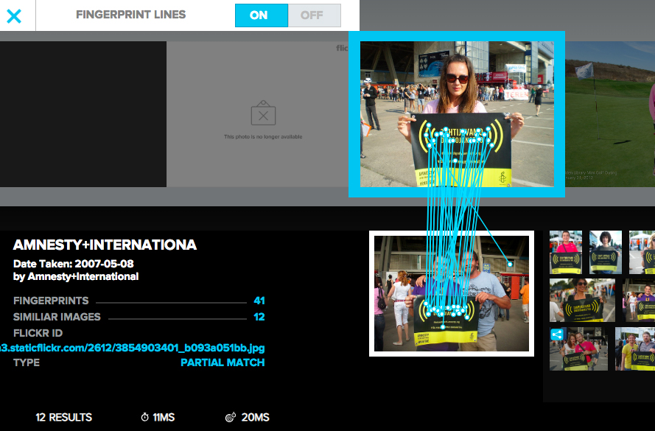
Task: Click the broken image icon placeholder
Action: pyautogui.click(x=263, y=115)
